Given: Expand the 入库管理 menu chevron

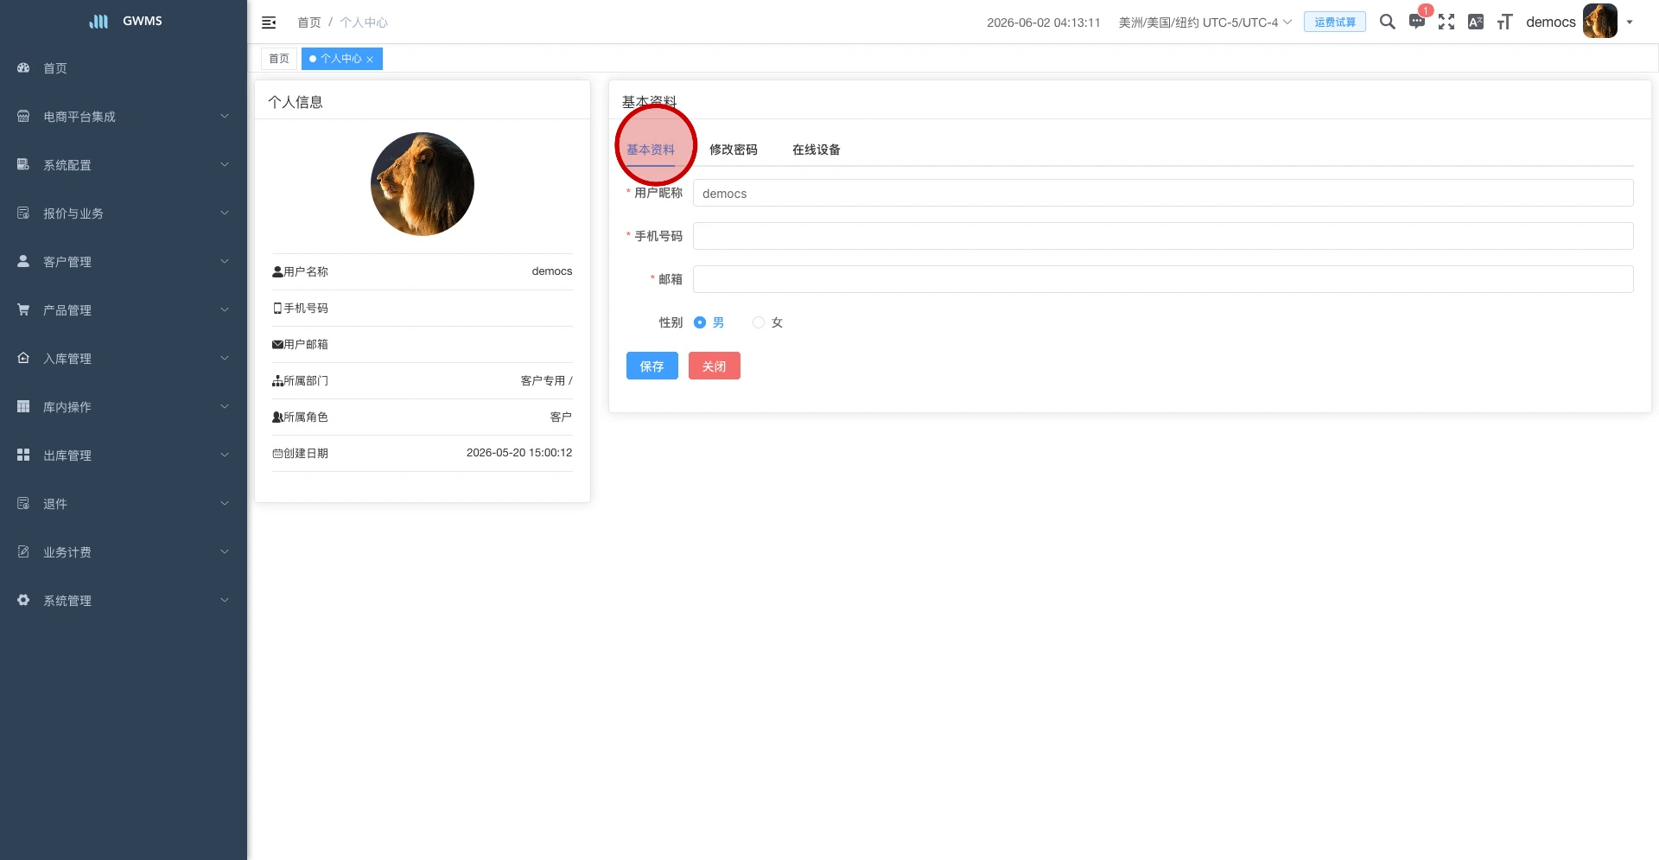Looking at the screenshot, I should click(225, 358).
